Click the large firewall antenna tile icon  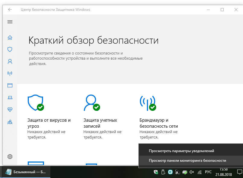coord(148,103)
